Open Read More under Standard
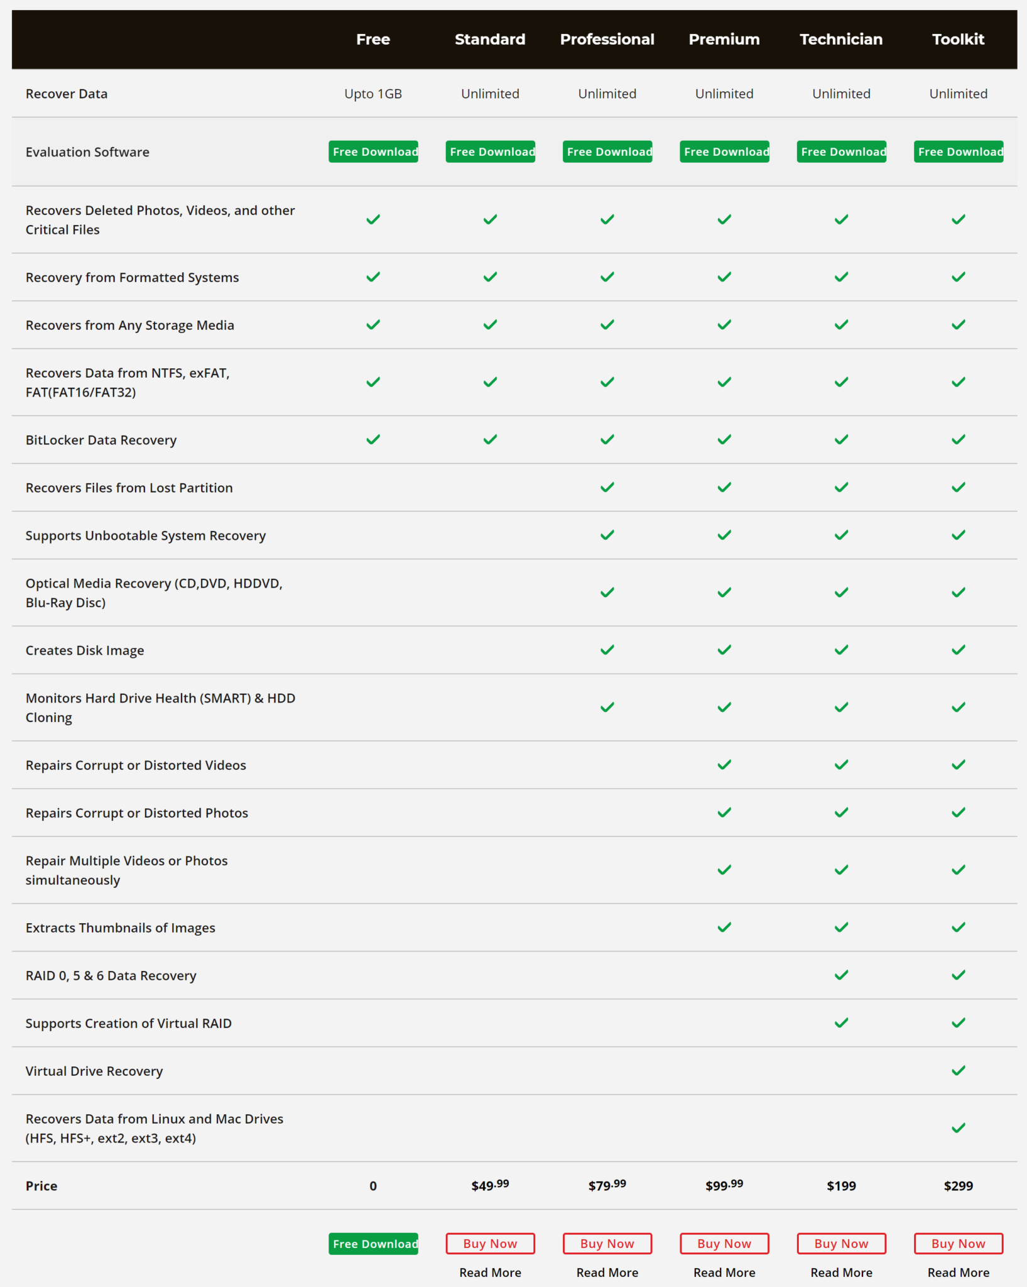Viewport: 1027px width, 1287px height. pyautogui.click(x=490, y=1273)
